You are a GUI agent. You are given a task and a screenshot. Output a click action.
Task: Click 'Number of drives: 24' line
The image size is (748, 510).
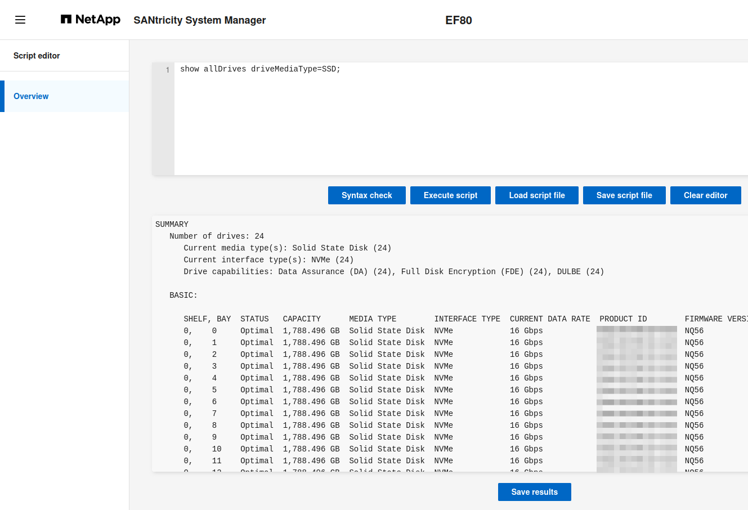pos(217,236)
